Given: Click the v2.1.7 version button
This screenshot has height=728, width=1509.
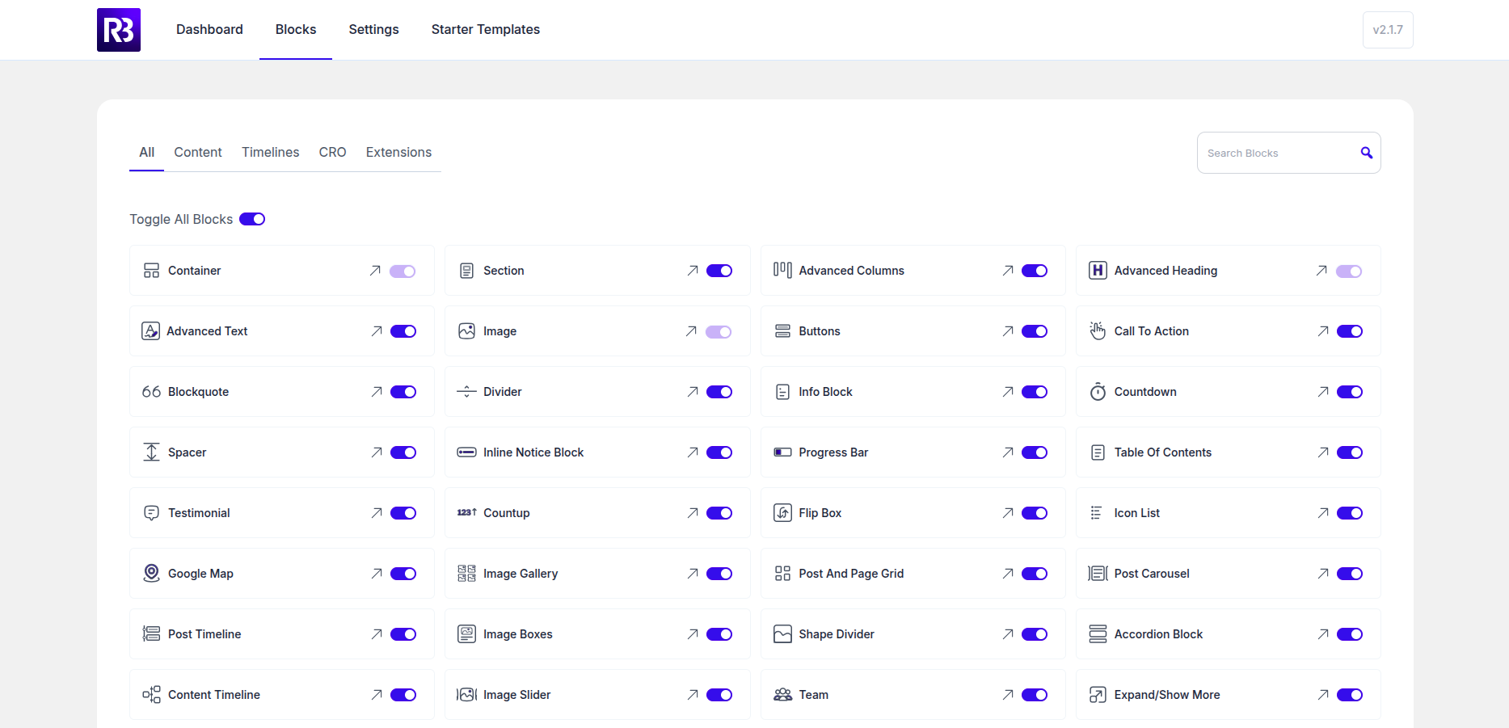Looking at the screenshot, I should [1388, 30].
